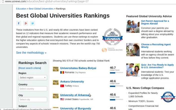Click recruiting agent article thumbnail

pos(133,50)
